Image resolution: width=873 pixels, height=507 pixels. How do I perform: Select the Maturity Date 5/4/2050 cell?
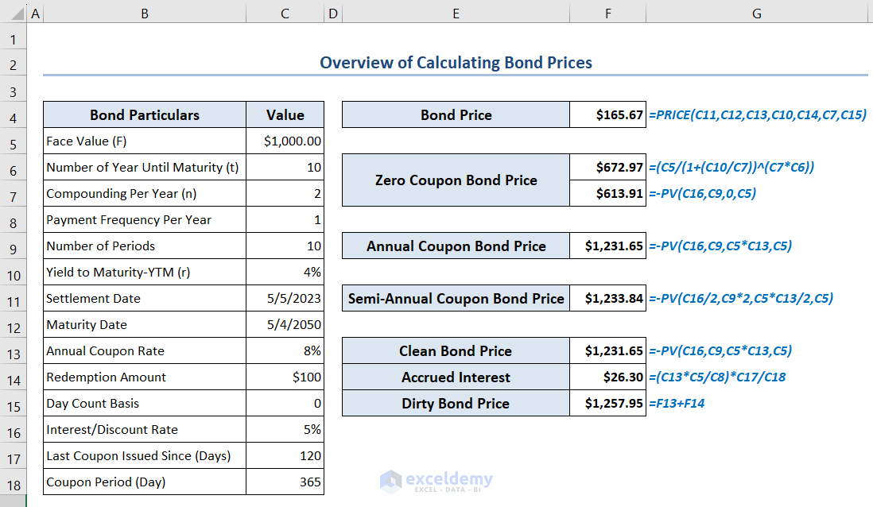[285, 325]
